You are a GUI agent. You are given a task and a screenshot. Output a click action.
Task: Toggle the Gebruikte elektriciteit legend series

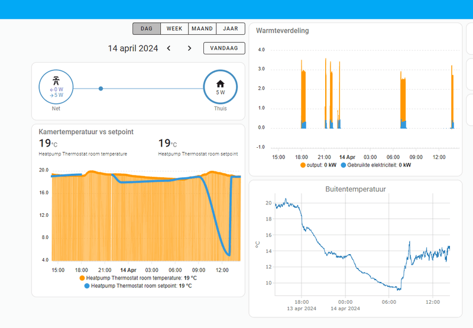pyautogui.click(x=375, y=165)
